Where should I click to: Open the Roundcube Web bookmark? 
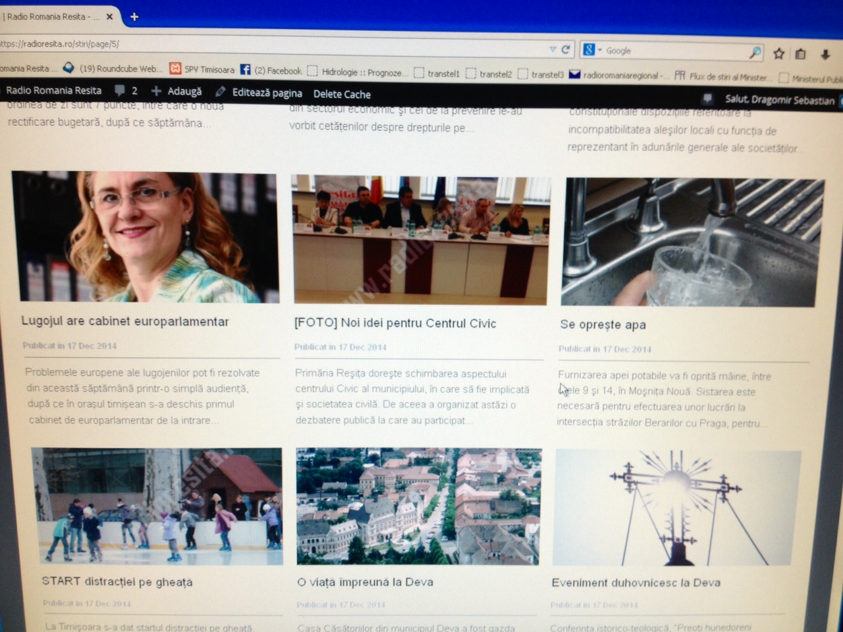112,68
